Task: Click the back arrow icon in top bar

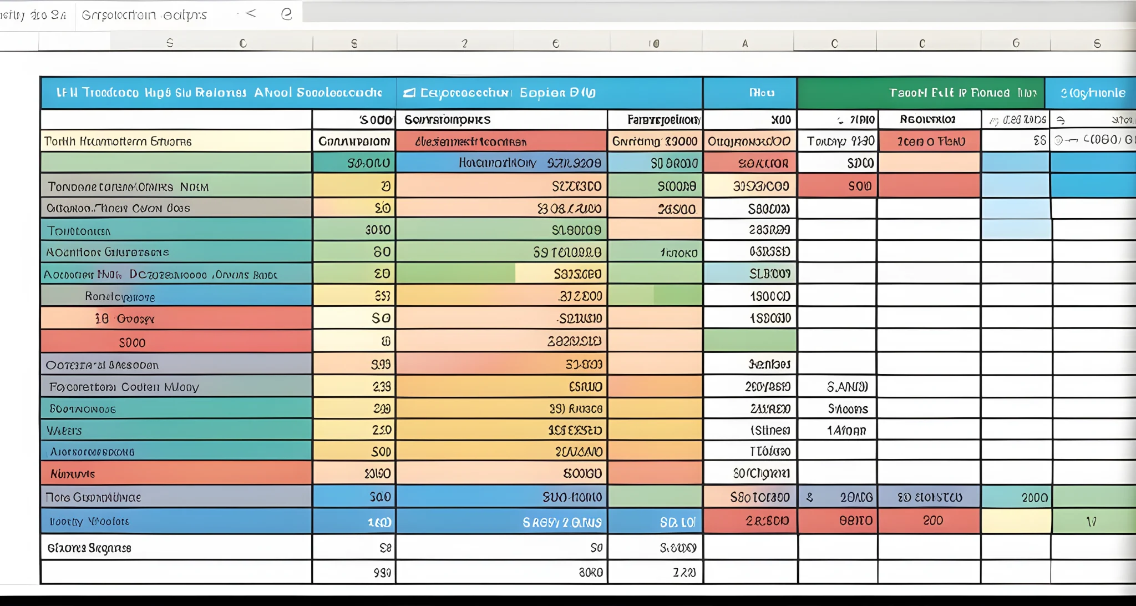Action: point(251,13)
